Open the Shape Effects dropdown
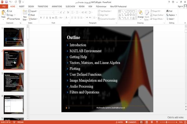The width and height of the screenshot is (187, 124). [157, 19]
